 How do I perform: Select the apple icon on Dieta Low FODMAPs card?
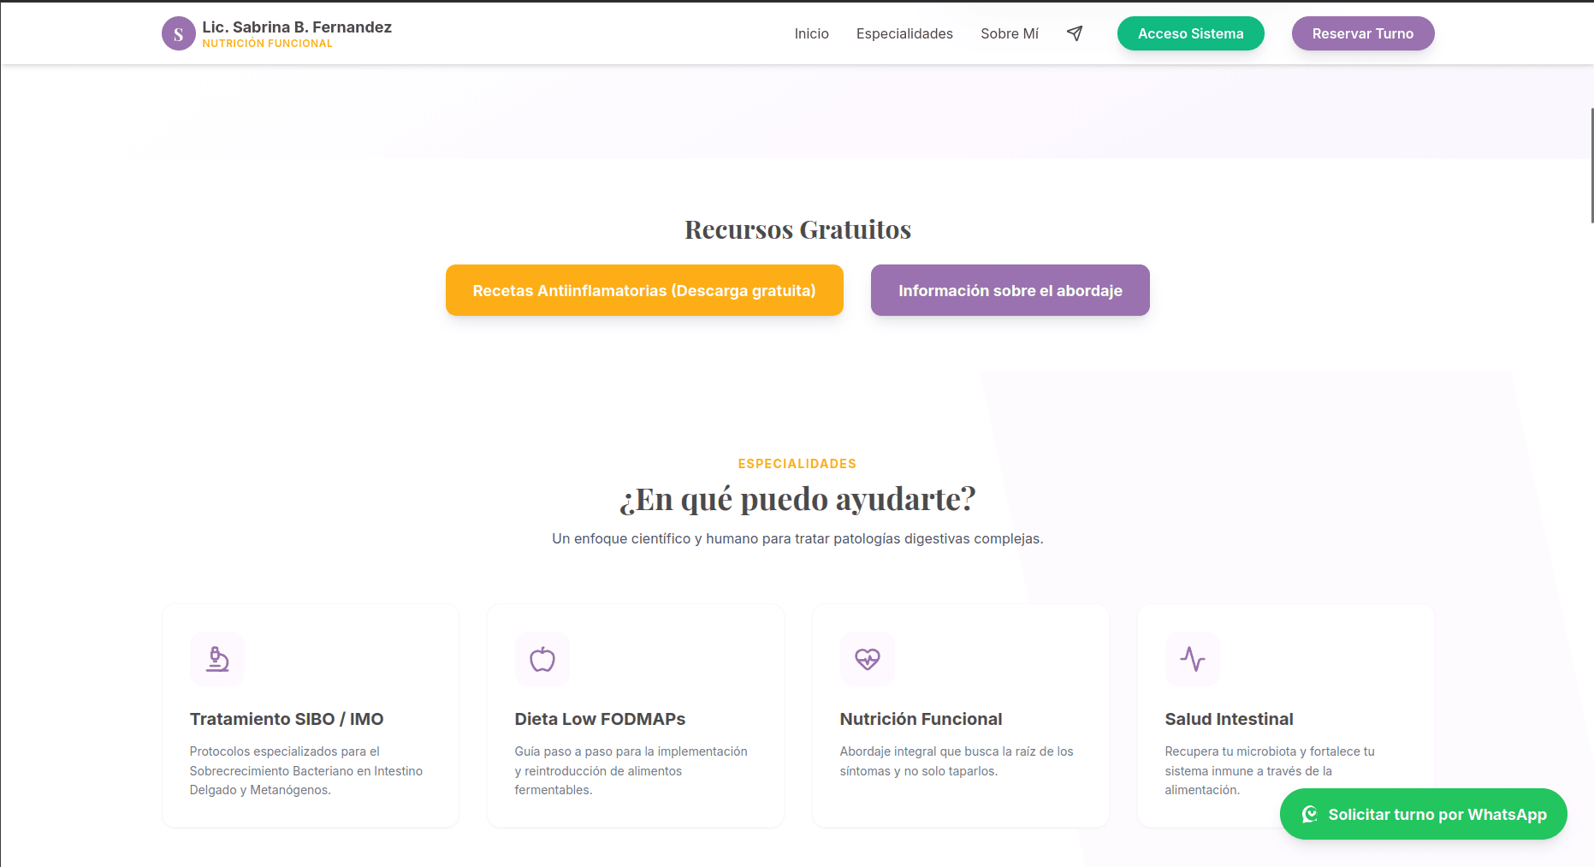coord(542,659)
